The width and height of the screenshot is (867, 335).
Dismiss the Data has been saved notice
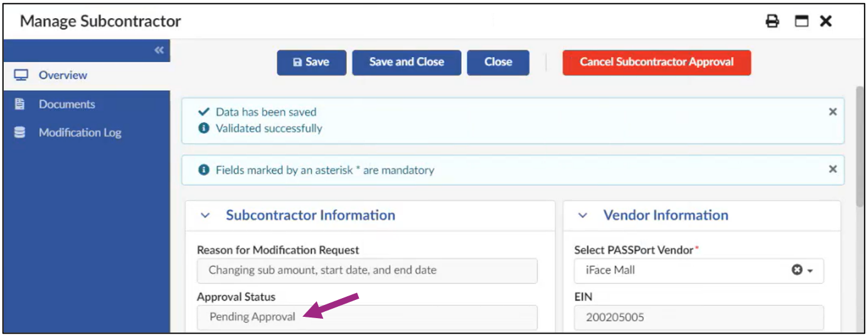point(832,112)
